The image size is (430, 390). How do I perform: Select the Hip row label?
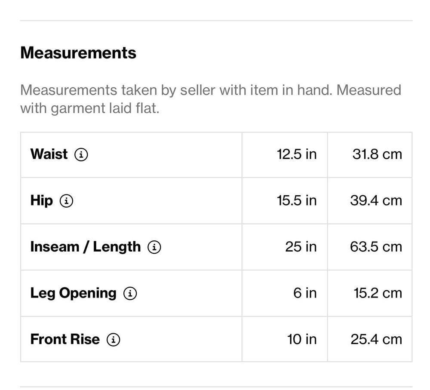(x=41, y=200)
